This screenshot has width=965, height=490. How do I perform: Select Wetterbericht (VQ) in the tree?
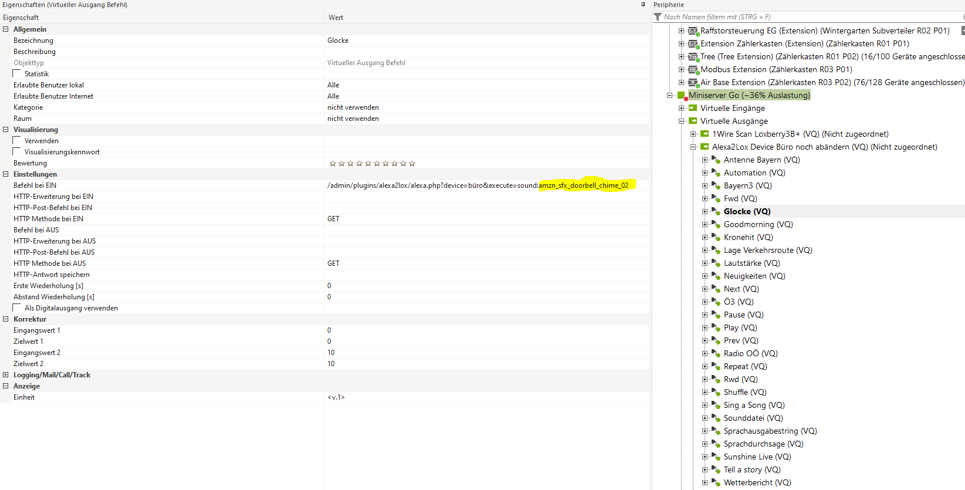pos(757,482)
